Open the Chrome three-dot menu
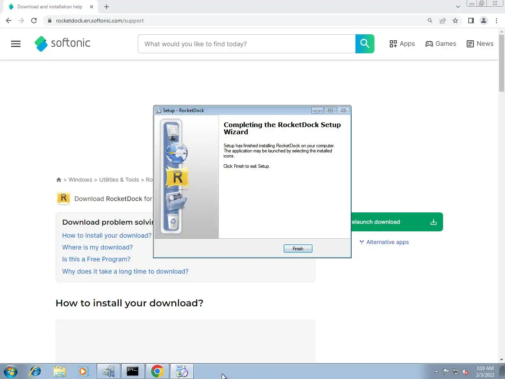505x379 pixels. (x=496, y=21)
